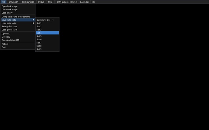Save state to Slot 6
Viewport: 209px width, 130px height.
click(47, 39)
